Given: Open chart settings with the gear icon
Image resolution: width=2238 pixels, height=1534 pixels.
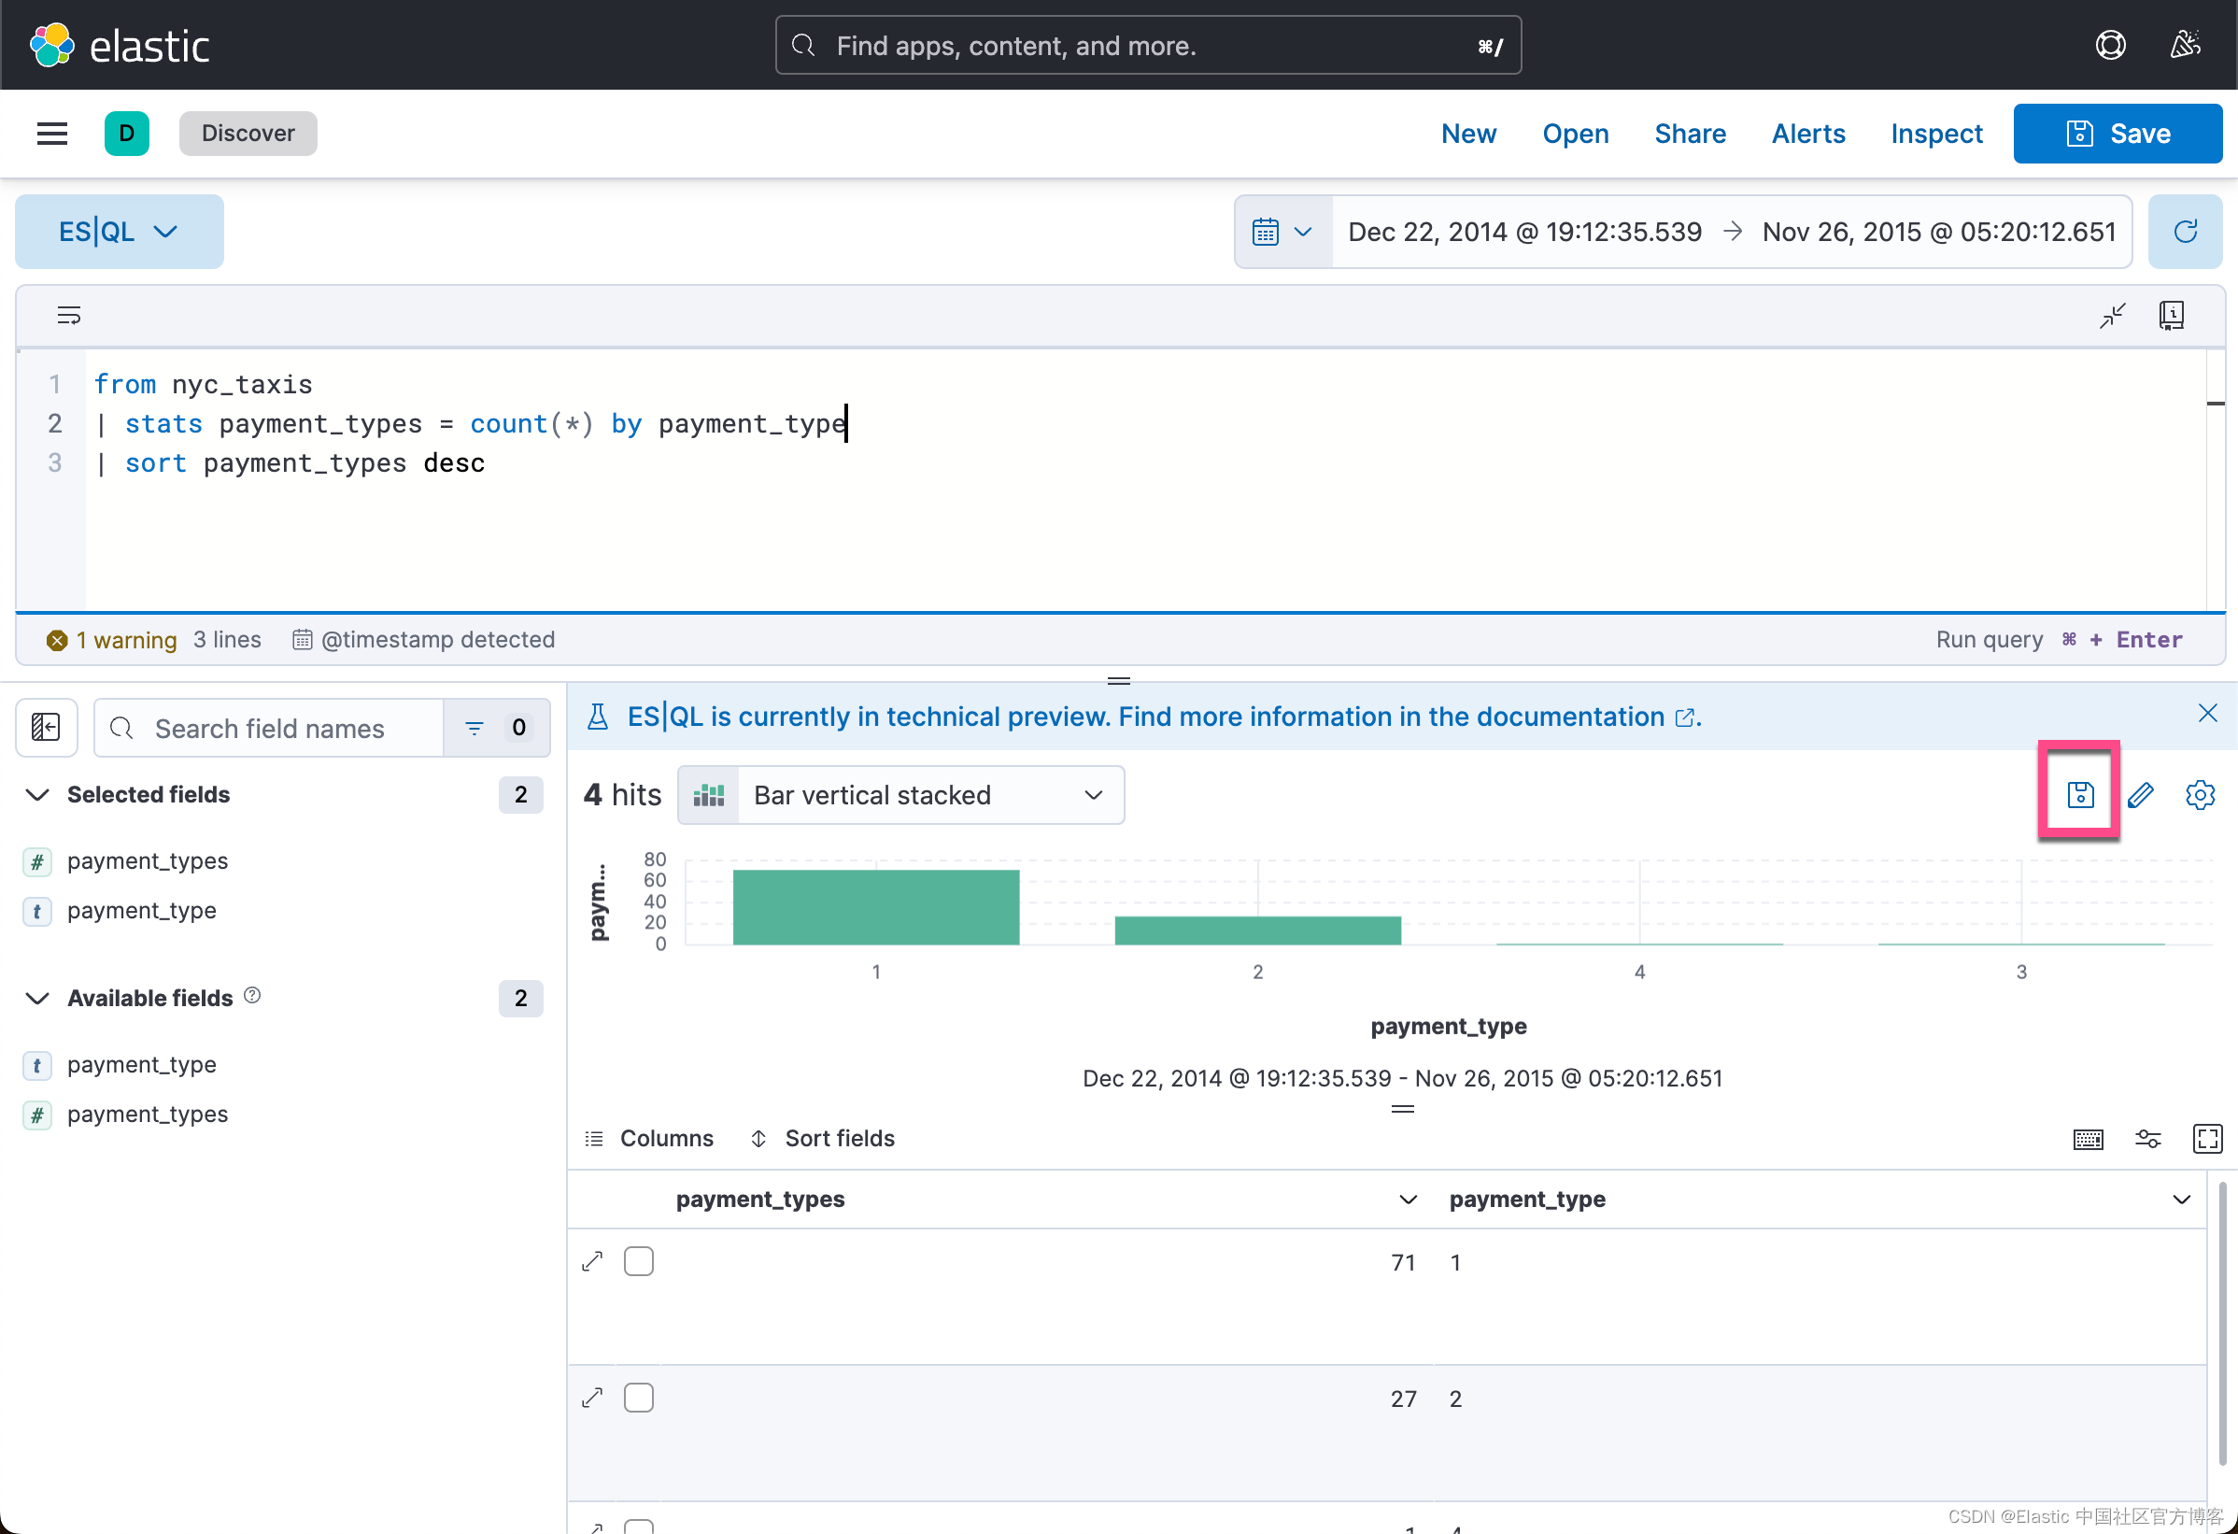Looking at the screenshot, I should [x=2200, y=794].
